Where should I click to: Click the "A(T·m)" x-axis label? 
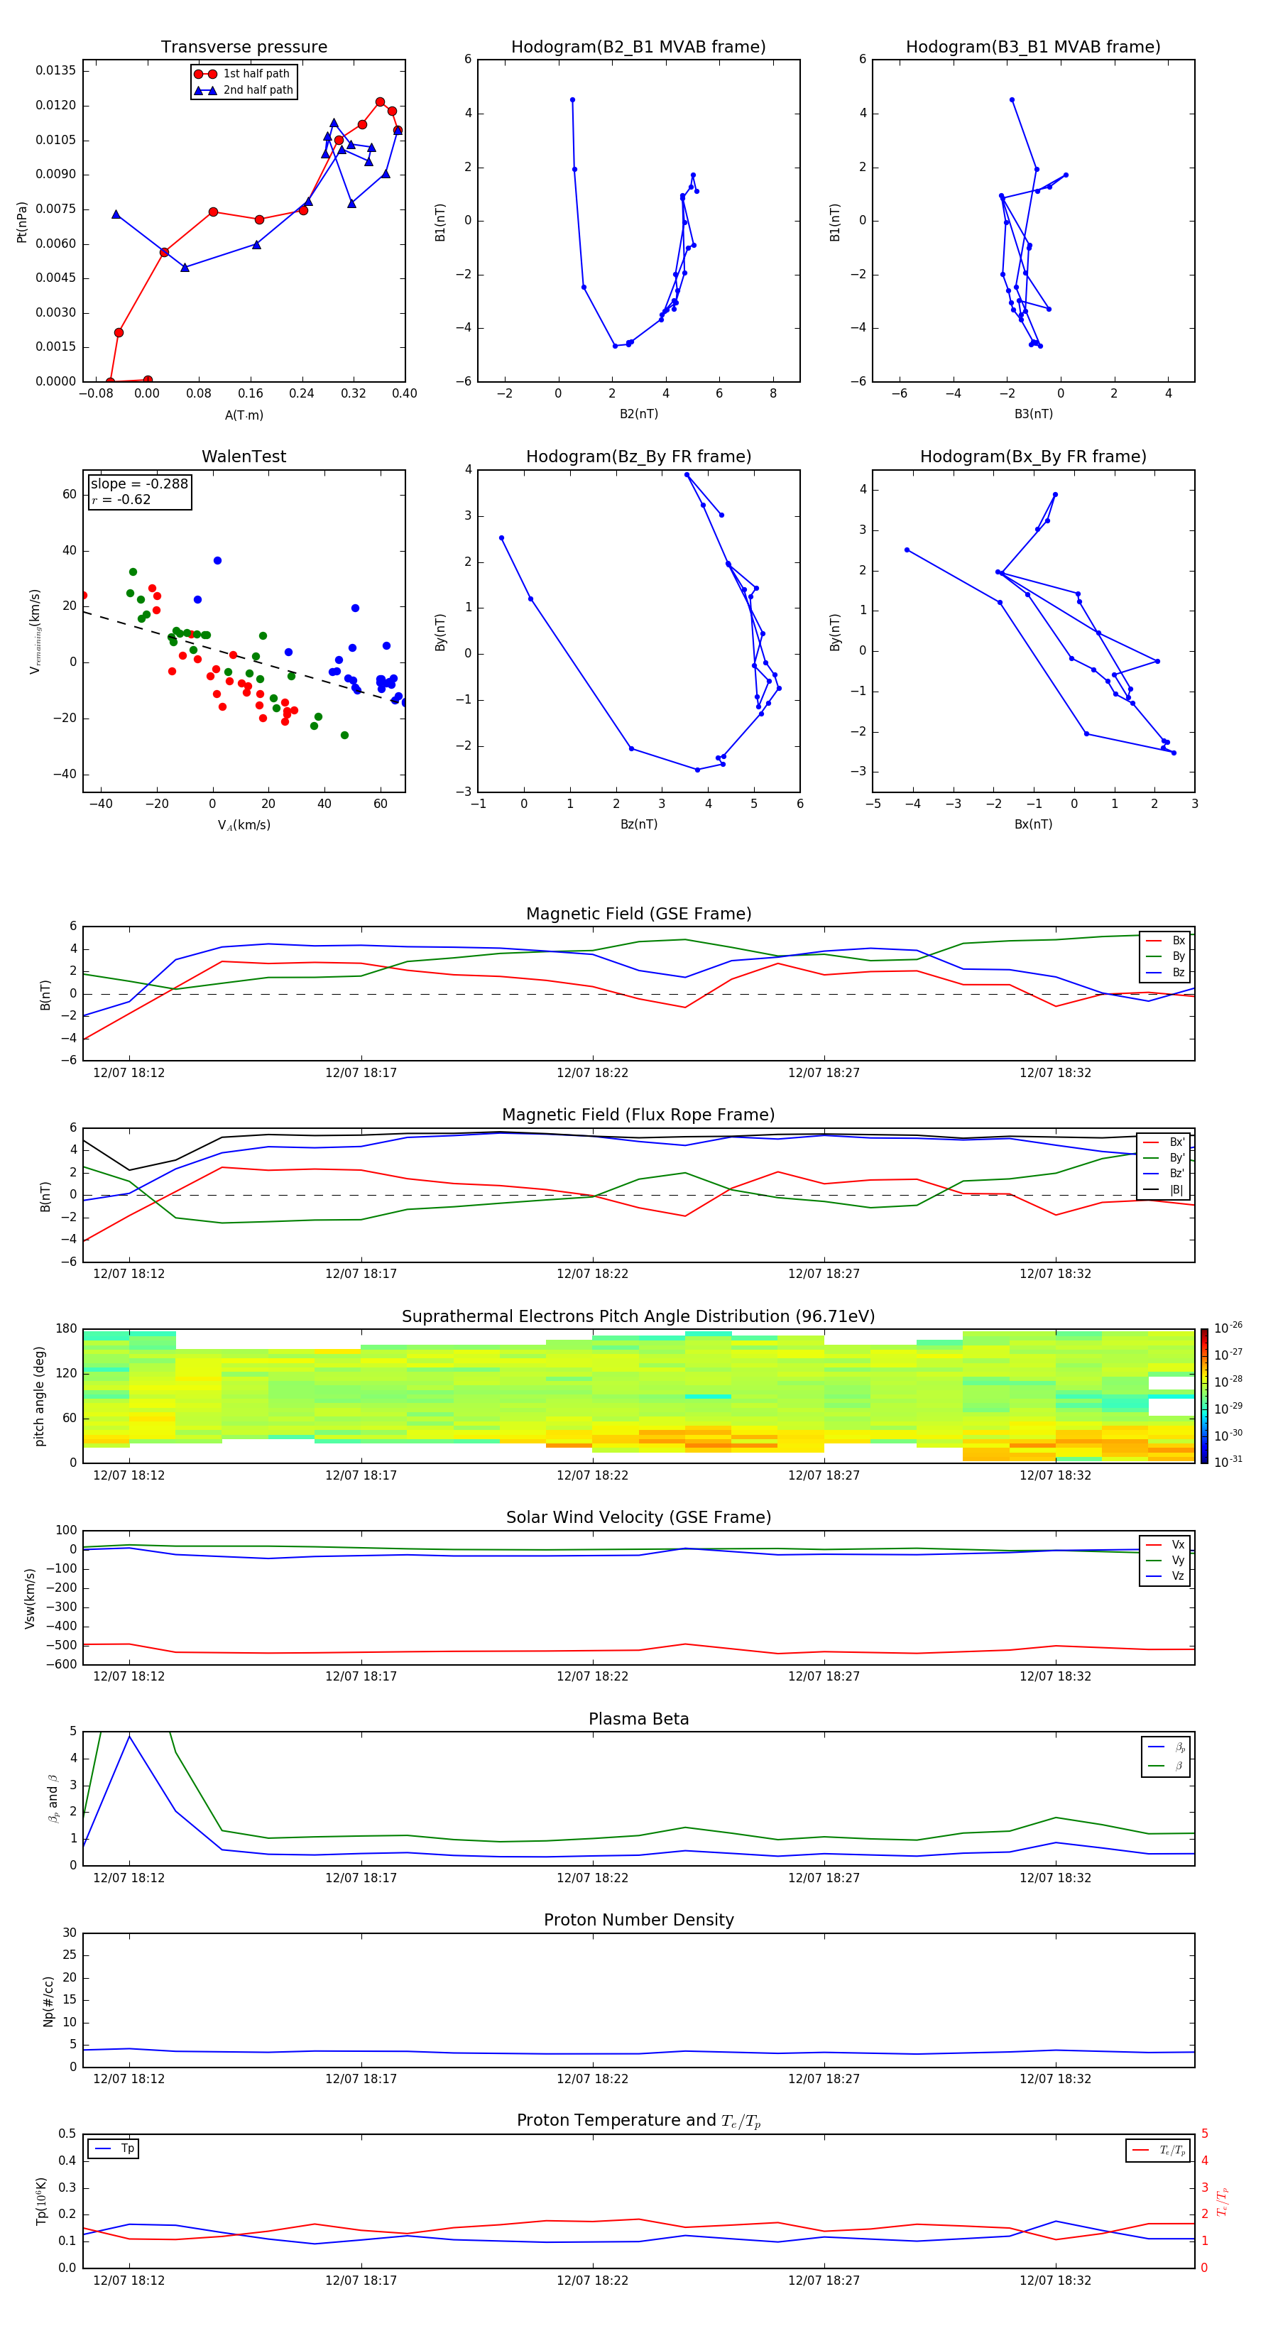[244, 415]
